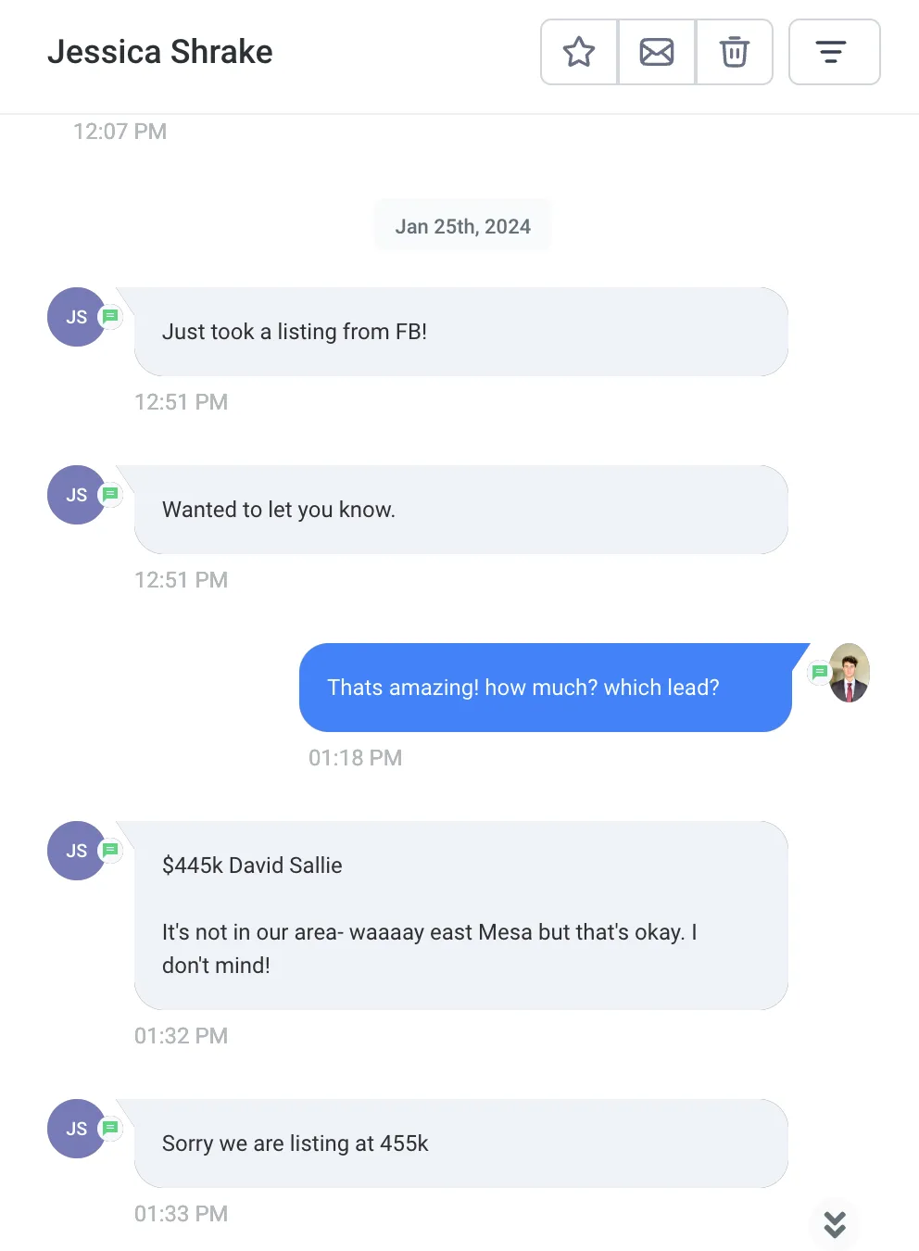The image size is (919, 1251).
Task: Click the blue 'Thats amazing!' message bubble
Action: pyautogui.click(x=545, y=688)
